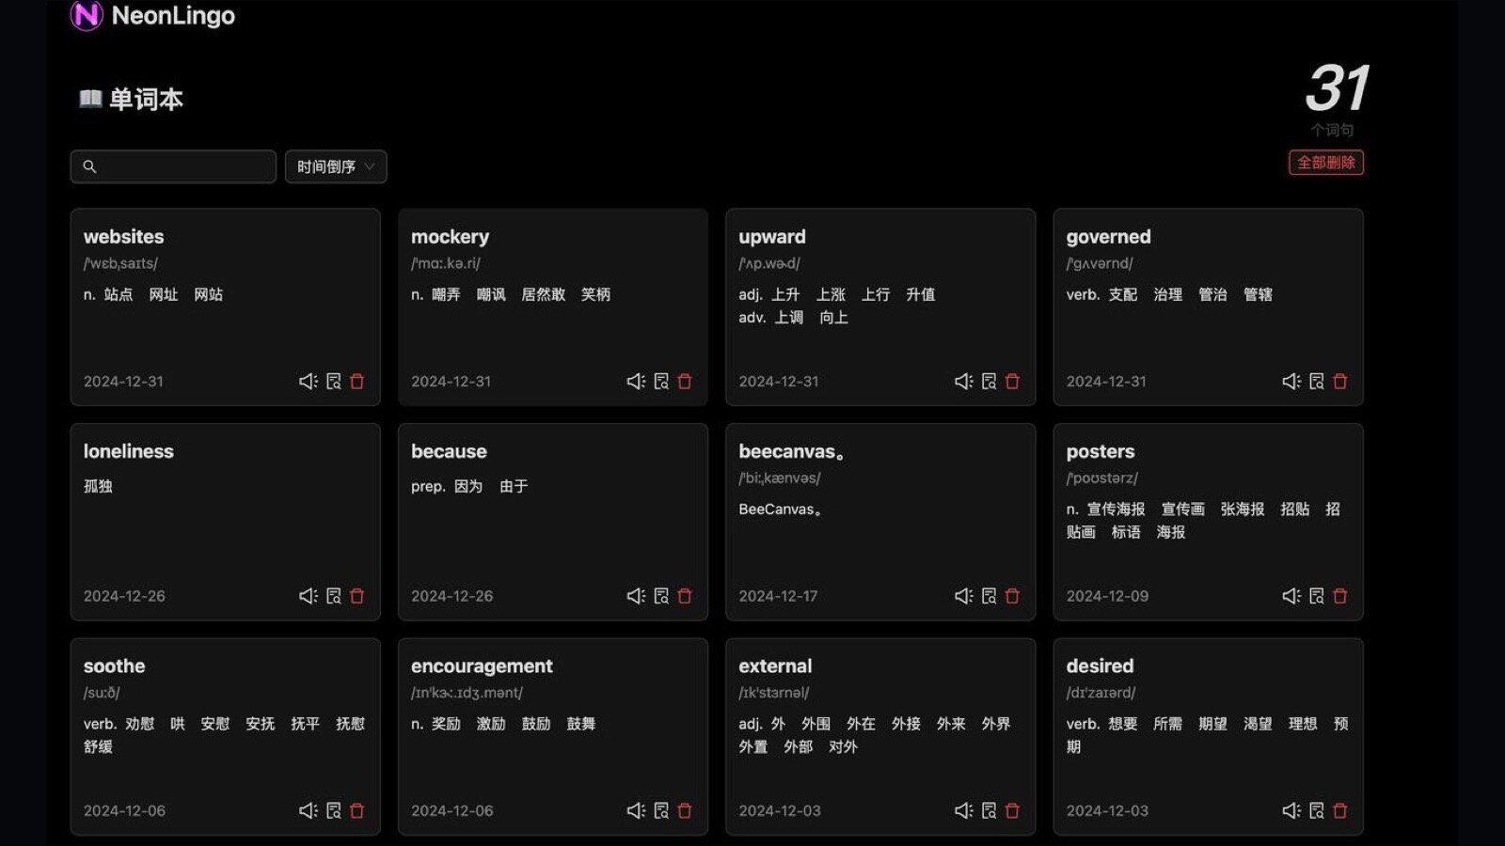1505x846 pixels.
Task: Play pronunciation audio for 'governed'
Action: (x=1291, y=381)
